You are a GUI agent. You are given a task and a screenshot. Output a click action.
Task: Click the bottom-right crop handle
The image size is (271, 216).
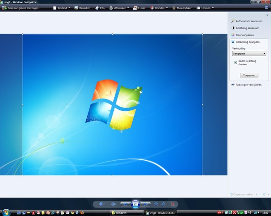(x=202, y=175)
